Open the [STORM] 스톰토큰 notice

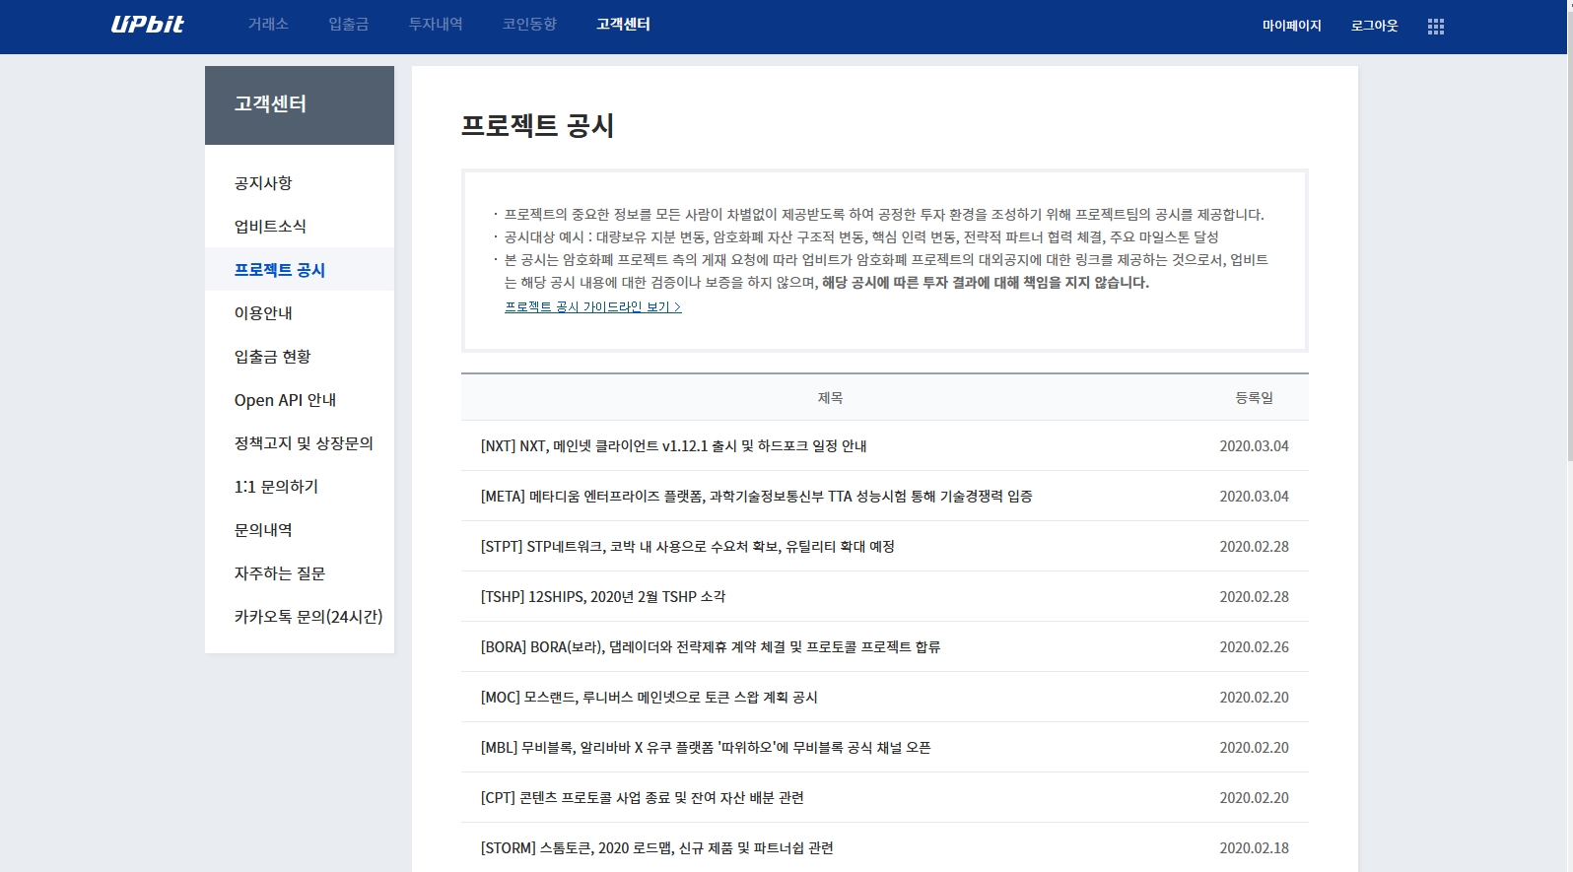(657, 848)
